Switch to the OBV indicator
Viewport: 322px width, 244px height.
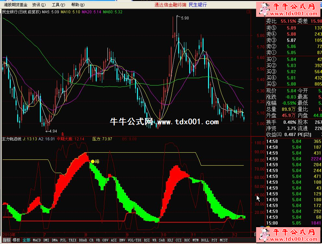tap(105, 240)
